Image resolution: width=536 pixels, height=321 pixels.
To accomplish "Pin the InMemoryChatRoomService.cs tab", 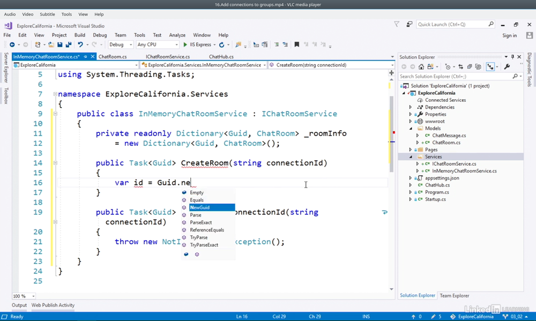I will tap(85, 57).
